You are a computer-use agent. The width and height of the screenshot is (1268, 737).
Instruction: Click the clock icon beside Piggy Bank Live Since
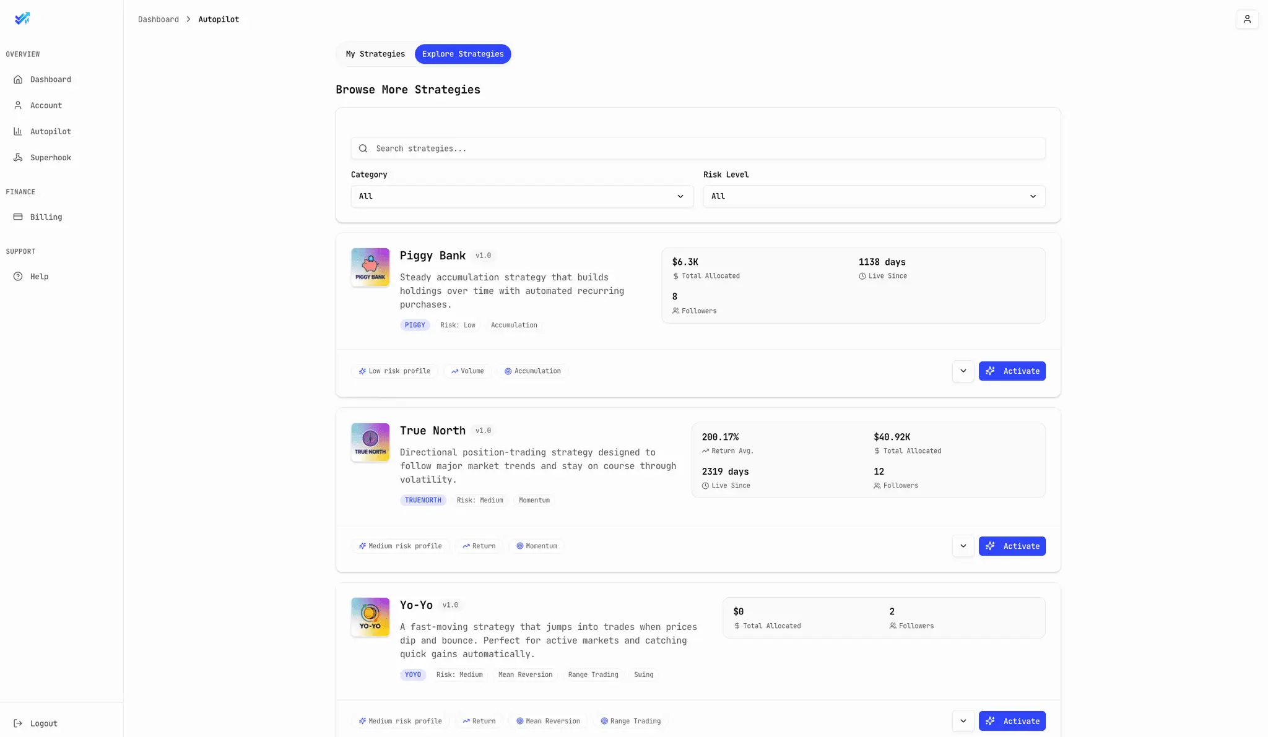coord(862,276)
